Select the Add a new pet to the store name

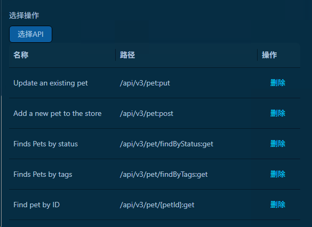point(58,114)
